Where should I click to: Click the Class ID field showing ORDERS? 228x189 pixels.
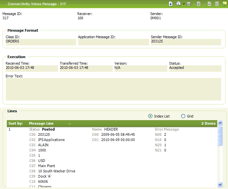pyautogui.click(x=41, y=42)
